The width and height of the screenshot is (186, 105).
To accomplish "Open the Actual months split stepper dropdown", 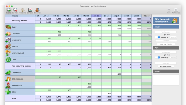I will (x=158, y=37).
